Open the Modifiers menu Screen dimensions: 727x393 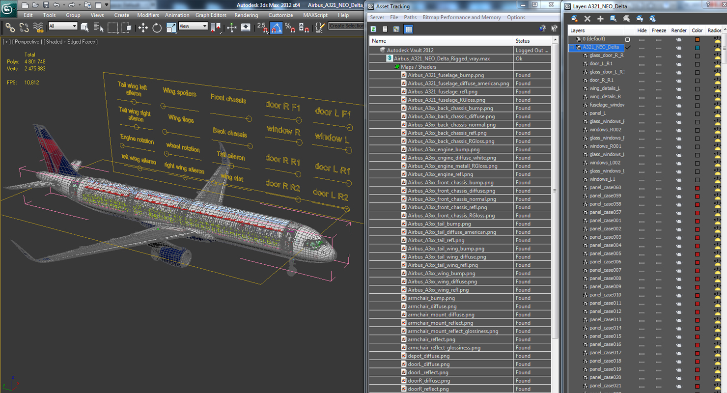pyautogui.click(x=148, y=15)
